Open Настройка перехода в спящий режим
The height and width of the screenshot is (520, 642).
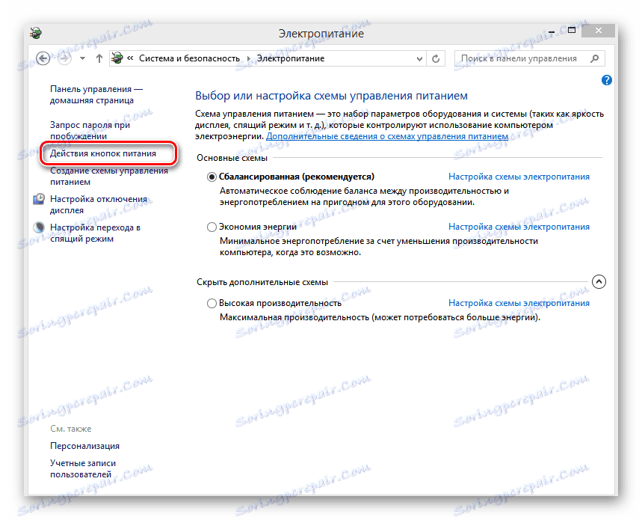pos(95,233)
